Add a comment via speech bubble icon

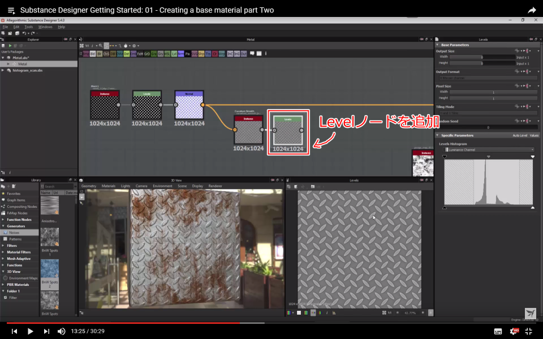pyautogui.click(x=252, y=53)
